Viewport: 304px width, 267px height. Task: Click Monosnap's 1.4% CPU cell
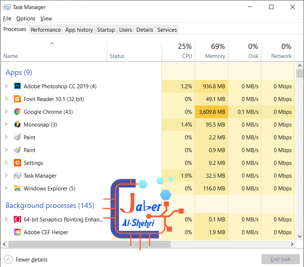coord(178,125)
